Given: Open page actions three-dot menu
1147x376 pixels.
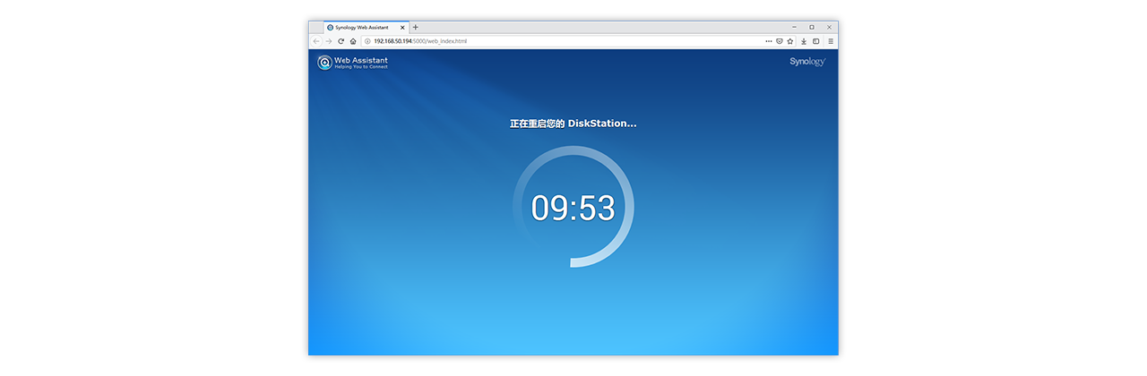Looking at the screenshot, I should [x=768, y=41].
